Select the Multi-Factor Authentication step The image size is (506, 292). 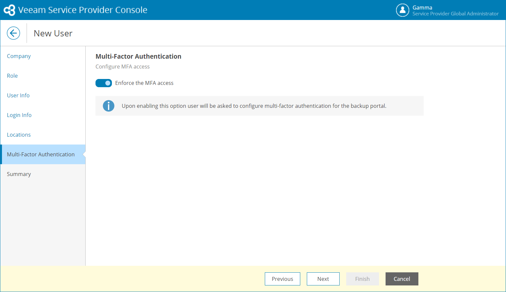click(x=41, y=154)
